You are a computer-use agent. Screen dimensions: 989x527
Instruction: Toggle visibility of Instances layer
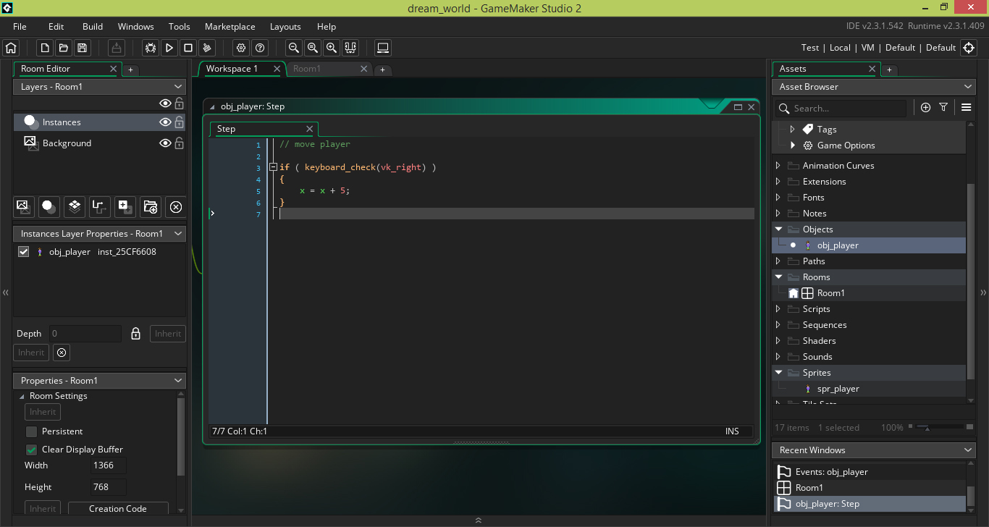[x=165, y=122]
